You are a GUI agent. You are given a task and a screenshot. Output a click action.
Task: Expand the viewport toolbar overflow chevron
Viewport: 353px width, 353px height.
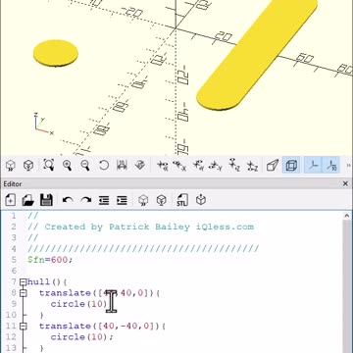pos(347,166)
